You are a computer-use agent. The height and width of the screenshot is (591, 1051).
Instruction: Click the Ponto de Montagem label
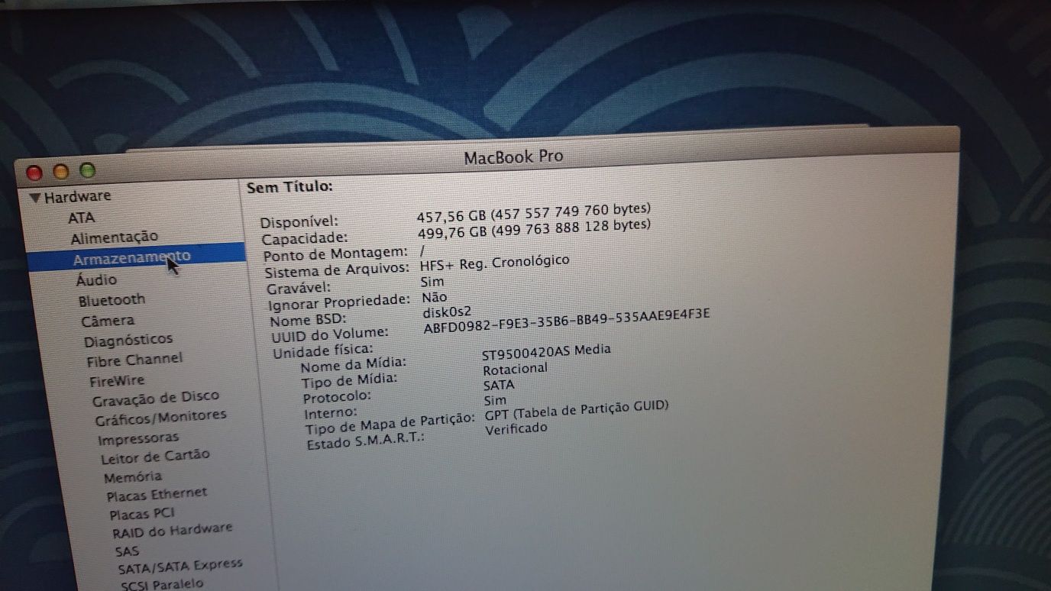pyautogui.click(x=335, y=254)
